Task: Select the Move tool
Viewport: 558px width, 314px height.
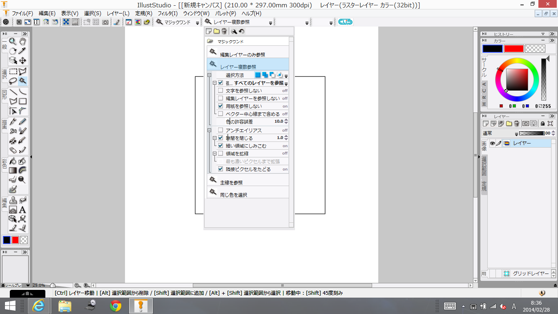Action: [23, 61]
